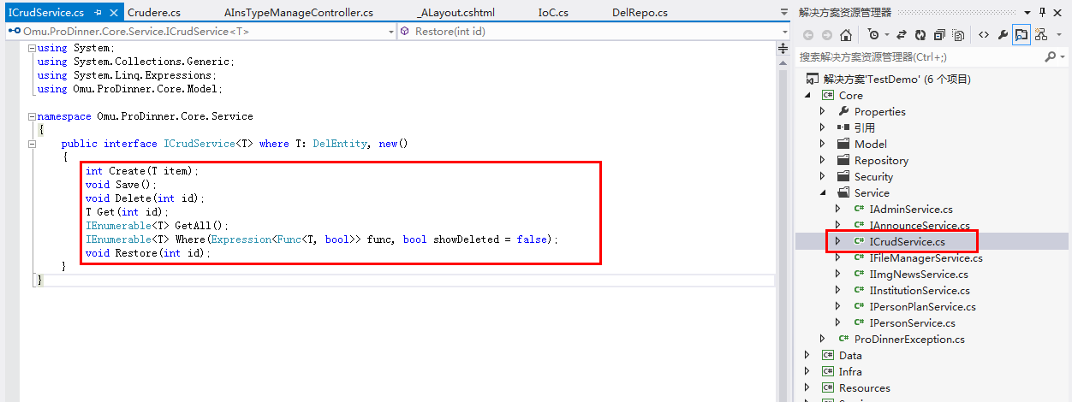Switch to the IoC.cs tab
Viewport: 1072px width, 402px height.
(552, 13)
